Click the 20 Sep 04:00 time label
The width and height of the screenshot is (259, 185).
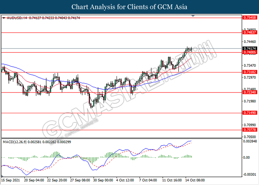[x=34, y=180]
